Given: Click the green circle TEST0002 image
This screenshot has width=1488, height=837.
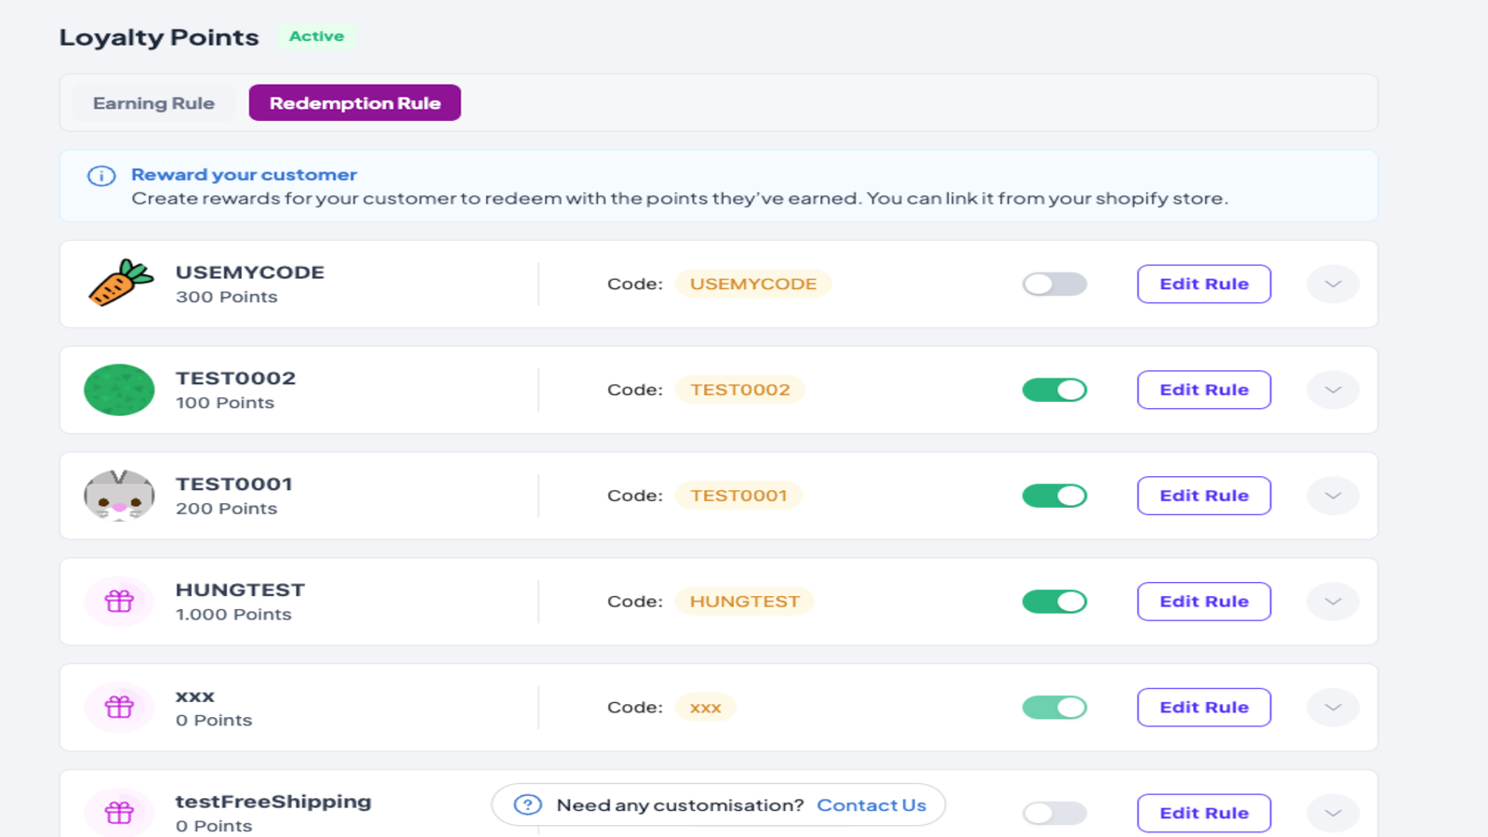Looking at the screenshot, I should click(119, 390).
